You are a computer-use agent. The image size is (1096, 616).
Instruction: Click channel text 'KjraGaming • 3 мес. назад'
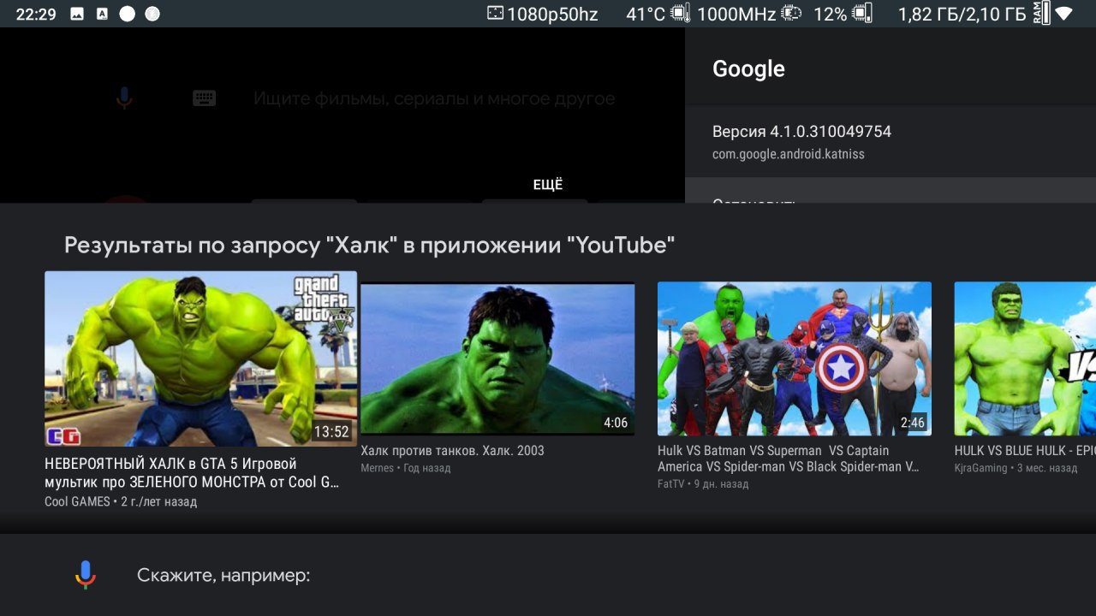pyautogui.click(x=1016, y=468)
